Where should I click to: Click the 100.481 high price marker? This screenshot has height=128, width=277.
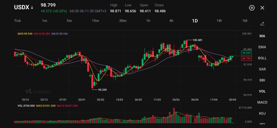pos(197,40)
